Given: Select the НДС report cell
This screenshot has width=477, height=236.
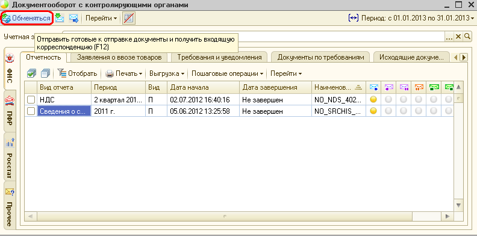Looking at the screenshot, I should point(64,100).
